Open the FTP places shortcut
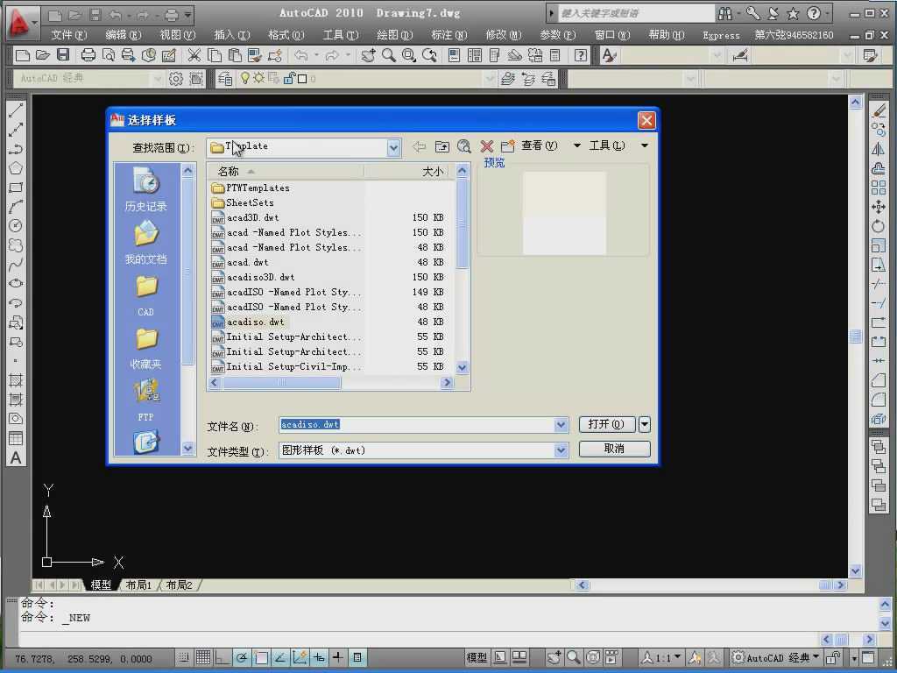 pos(146,400)
